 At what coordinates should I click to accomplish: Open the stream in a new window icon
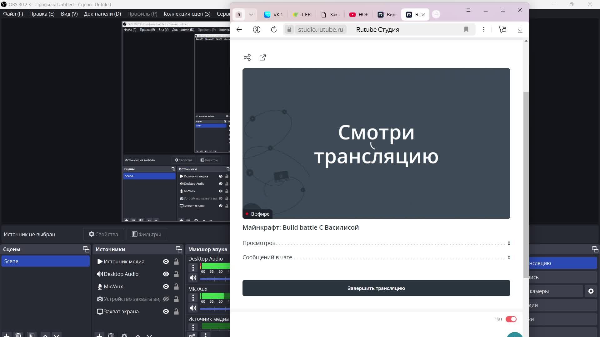[x=263, y=57]
